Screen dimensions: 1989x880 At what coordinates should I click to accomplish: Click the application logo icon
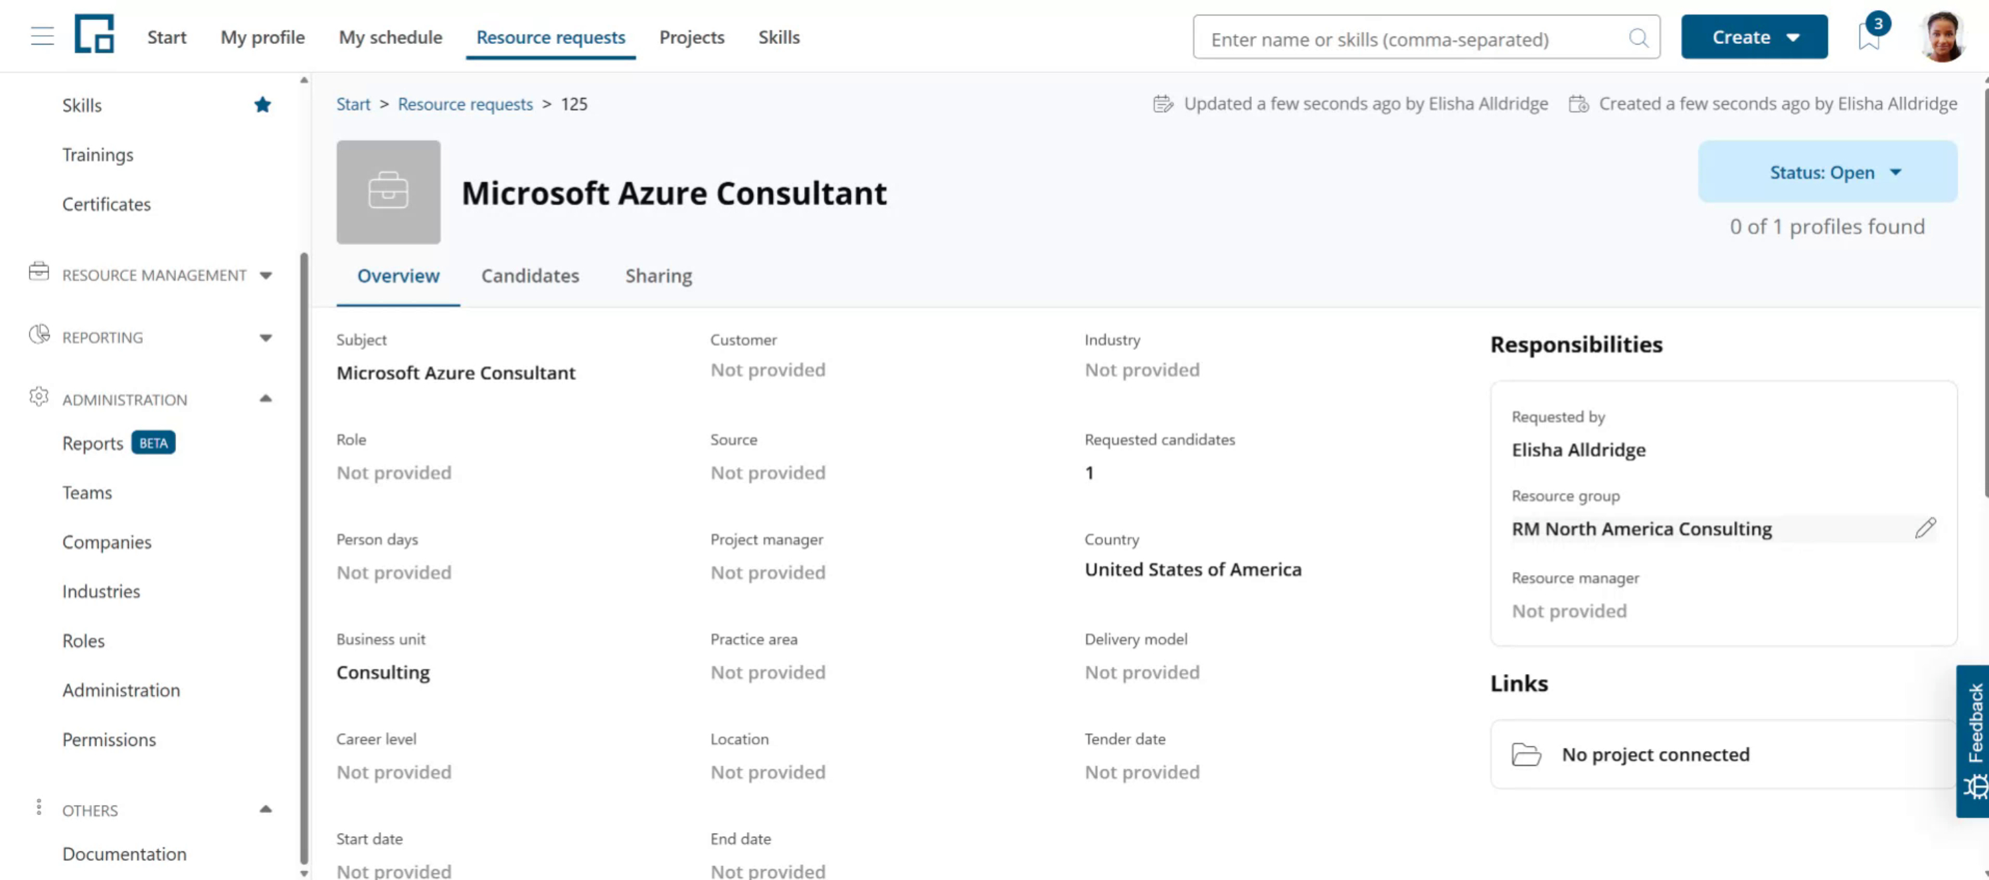[x=94, y=34]
